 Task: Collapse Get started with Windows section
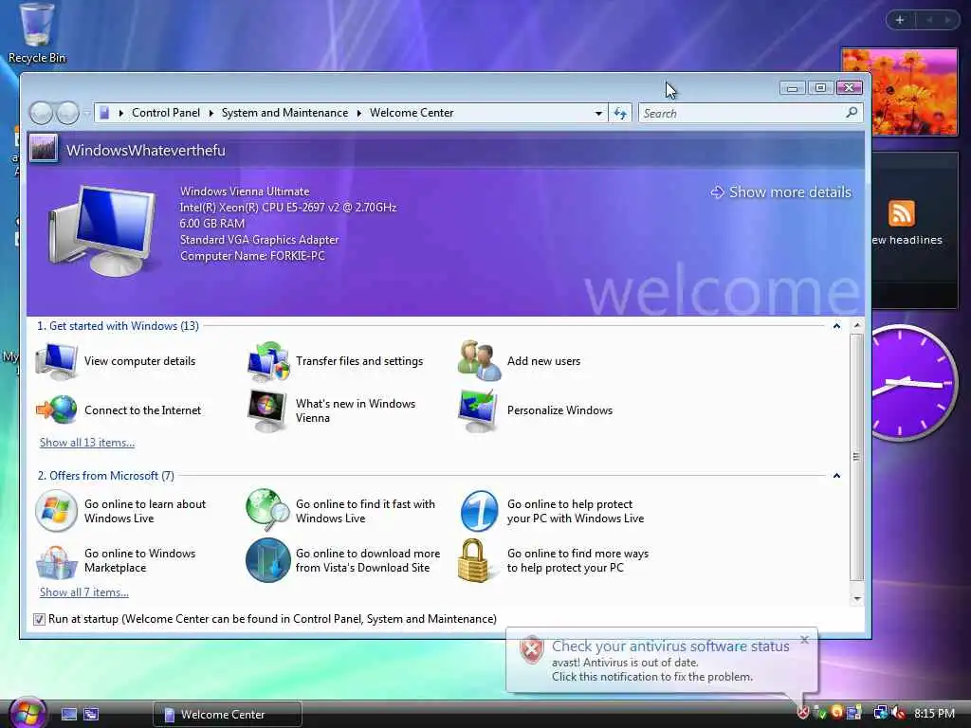[x=836, y=326]
